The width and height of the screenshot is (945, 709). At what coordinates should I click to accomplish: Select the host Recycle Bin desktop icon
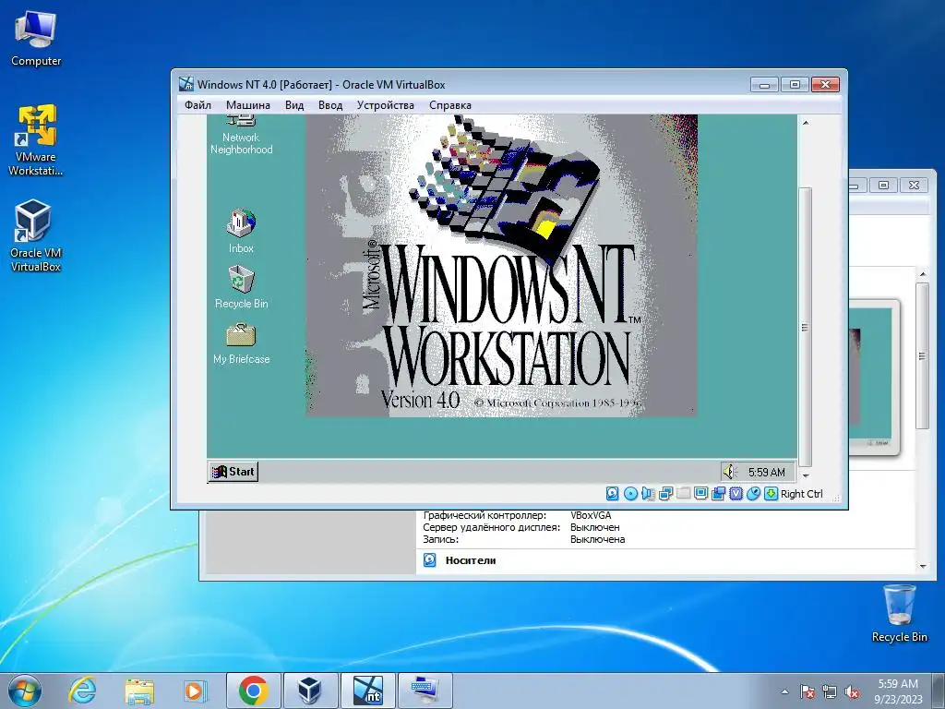click(899, 613)
